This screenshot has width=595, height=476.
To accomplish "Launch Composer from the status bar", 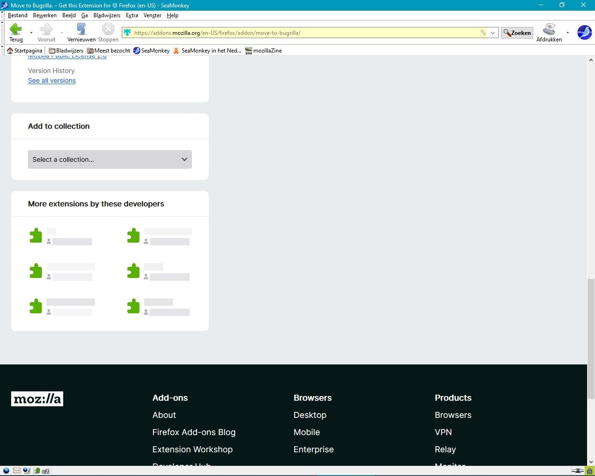I will (27, 470).
